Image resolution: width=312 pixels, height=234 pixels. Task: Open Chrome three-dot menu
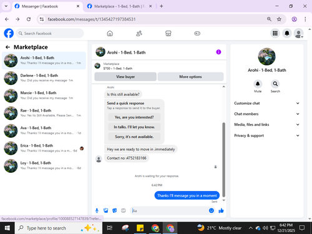(305, 19)
